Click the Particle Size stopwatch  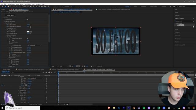[8, 25]
